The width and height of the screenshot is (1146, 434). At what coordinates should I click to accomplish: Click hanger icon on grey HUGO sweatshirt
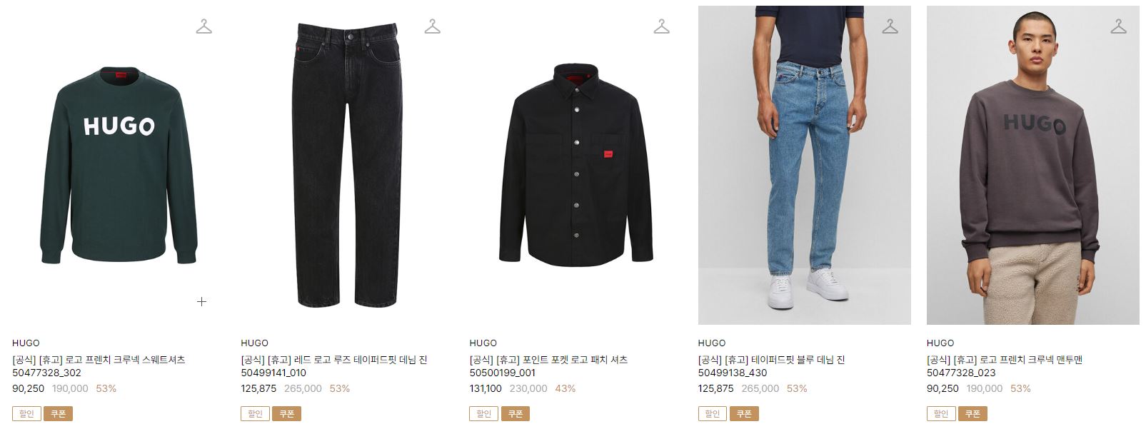(1118, 27)
